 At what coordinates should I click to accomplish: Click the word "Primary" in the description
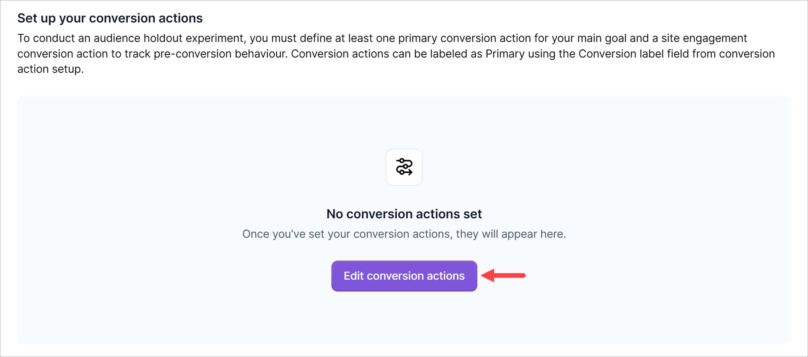[505, 54]
